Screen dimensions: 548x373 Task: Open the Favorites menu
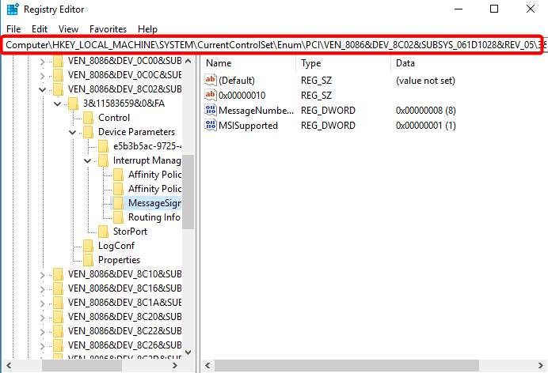pos(108,29)
